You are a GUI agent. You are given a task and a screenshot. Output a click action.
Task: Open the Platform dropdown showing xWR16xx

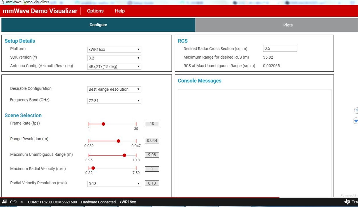[x=114, y=50]
